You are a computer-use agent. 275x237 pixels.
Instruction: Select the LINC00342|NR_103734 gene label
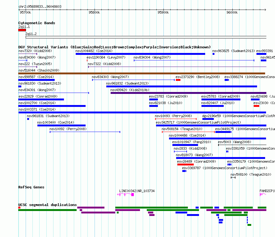pos(137,191)
